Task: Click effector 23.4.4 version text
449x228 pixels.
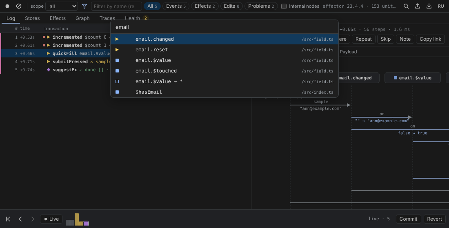Action: (x=343, y=6)
